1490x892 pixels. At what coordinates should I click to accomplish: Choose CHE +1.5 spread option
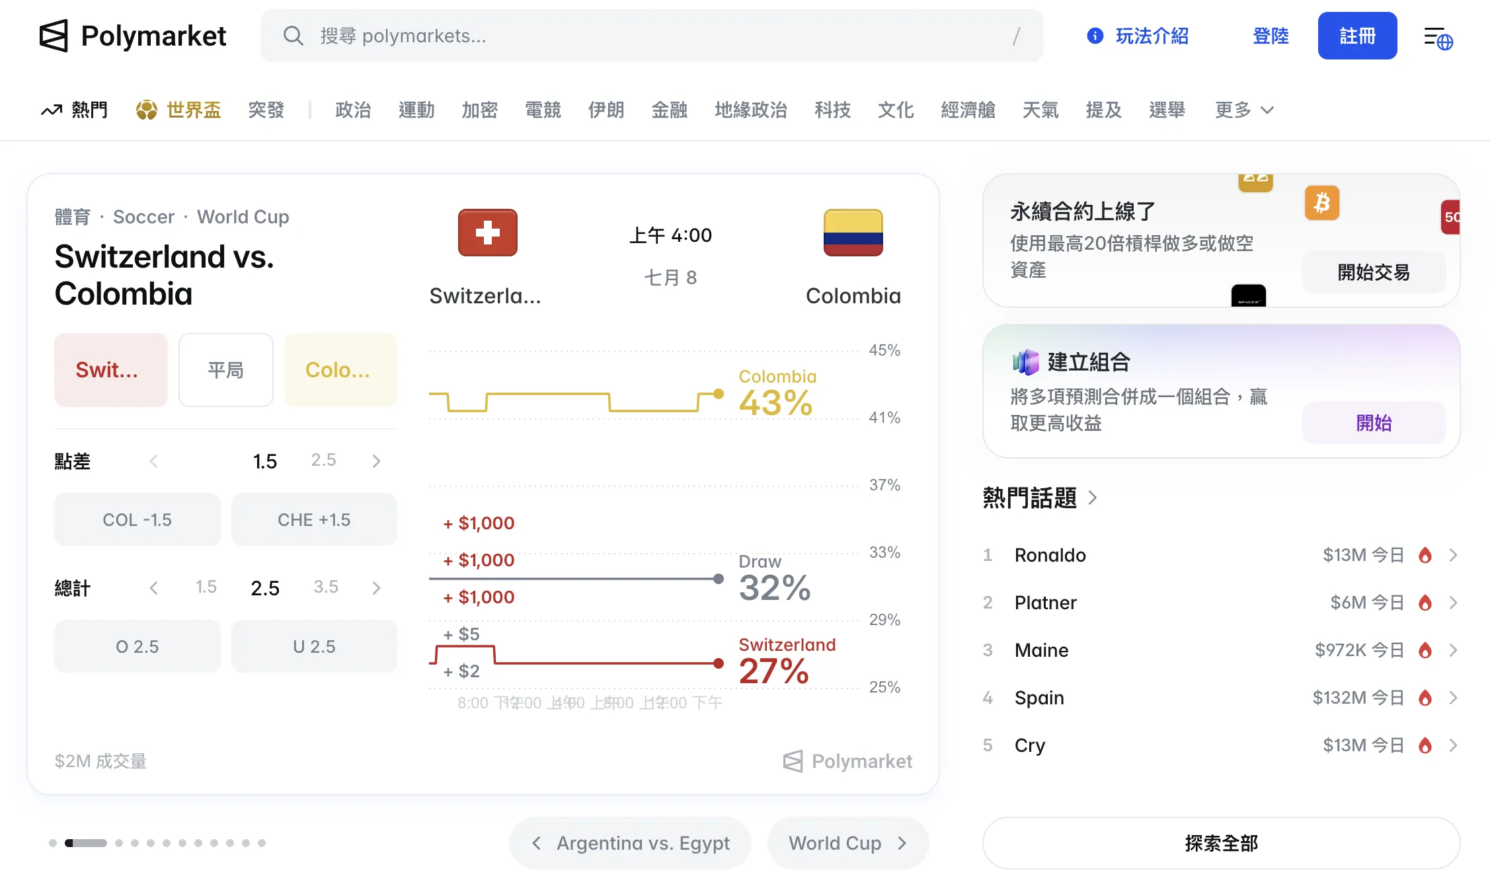coord(314,519)
